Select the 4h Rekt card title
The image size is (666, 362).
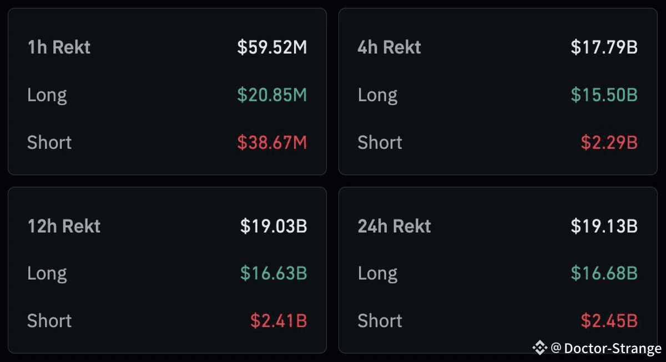[389, 48]
